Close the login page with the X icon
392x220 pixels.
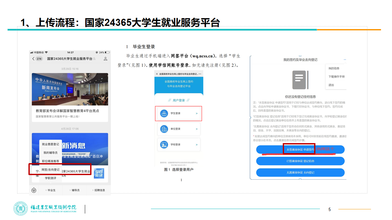[x=157, y=74]
